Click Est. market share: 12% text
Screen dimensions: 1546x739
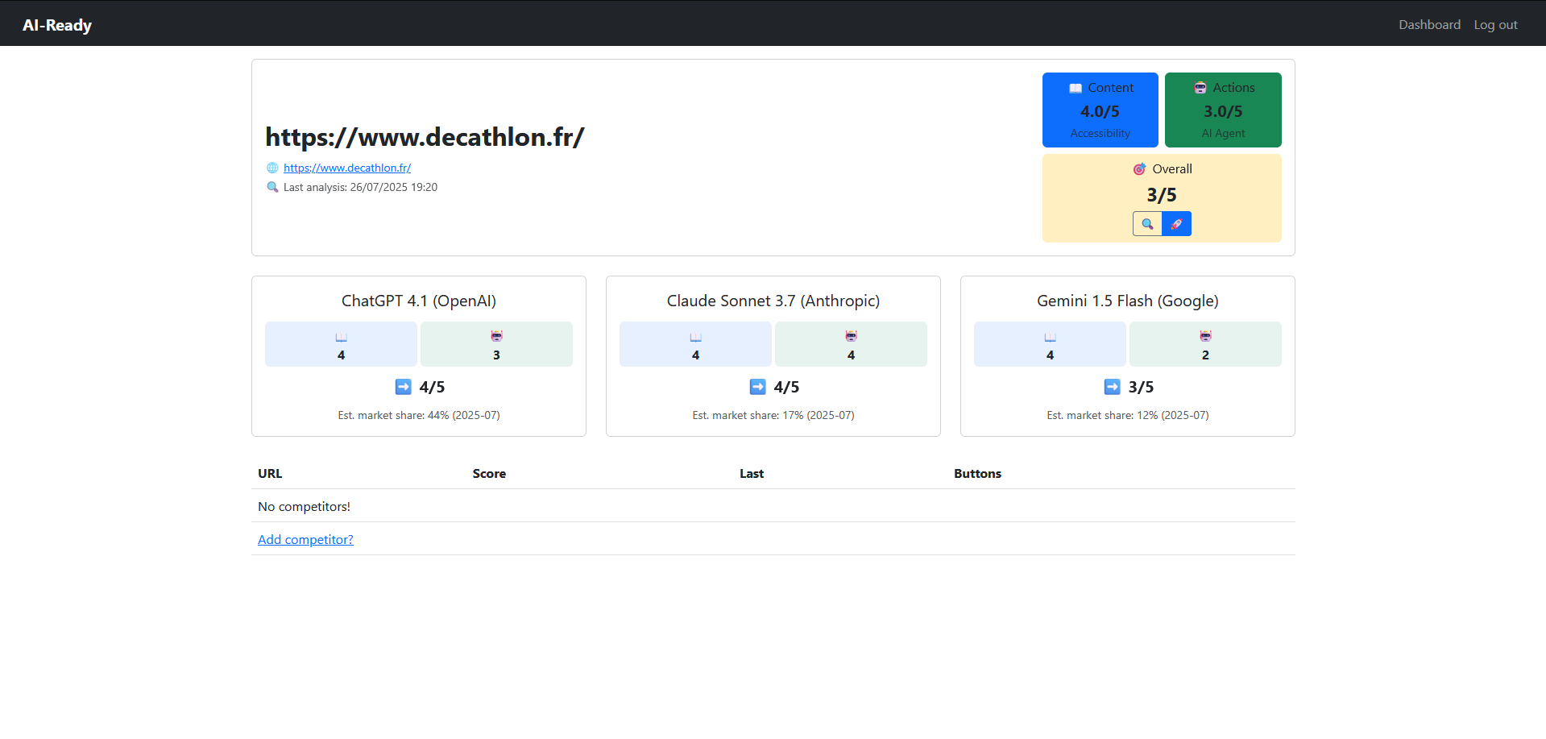click(1128, 415)
